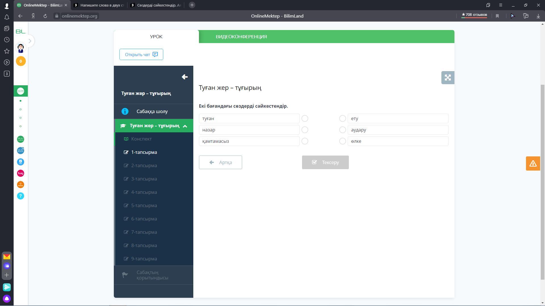Screen dimensions: 545x306
Task: Collapse Туған жер – тұғырың section chevron
Action: pos(185,126)
